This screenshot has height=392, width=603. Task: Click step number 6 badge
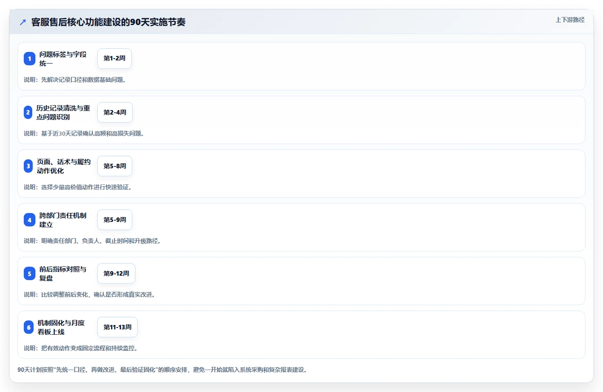(x=29, y=327)
